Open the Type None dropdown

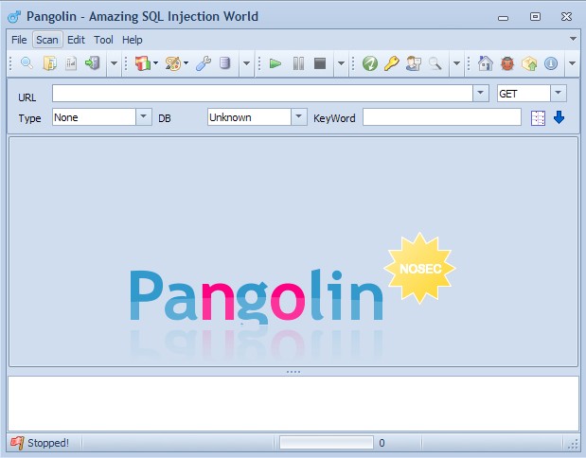pyautogui.click(x=143, y=117)
